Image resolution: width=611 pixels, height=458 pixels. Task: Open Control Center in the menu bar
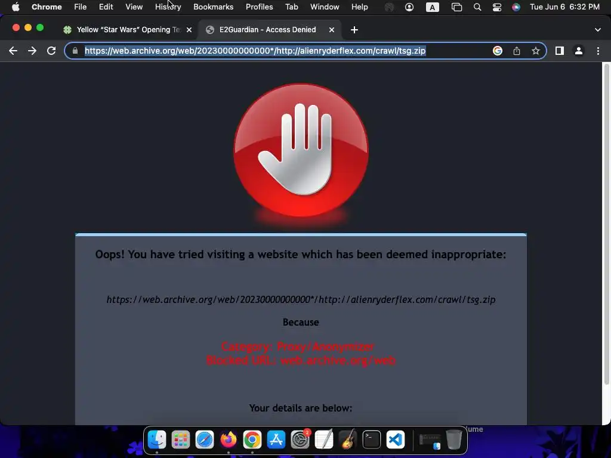[497, 7]
